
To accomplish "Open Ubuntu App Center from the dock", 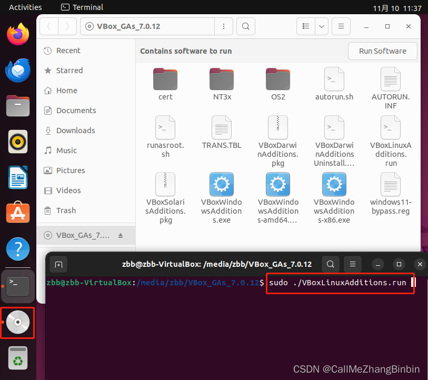I will (17, 212).
